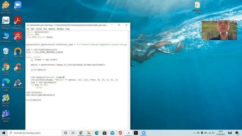Select the Avira desktop icon
242x136 pixels.
point(18,37)
